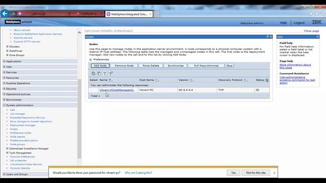Click the IBM logo
The width and height of the screenshot is (326, 183).
317,22
